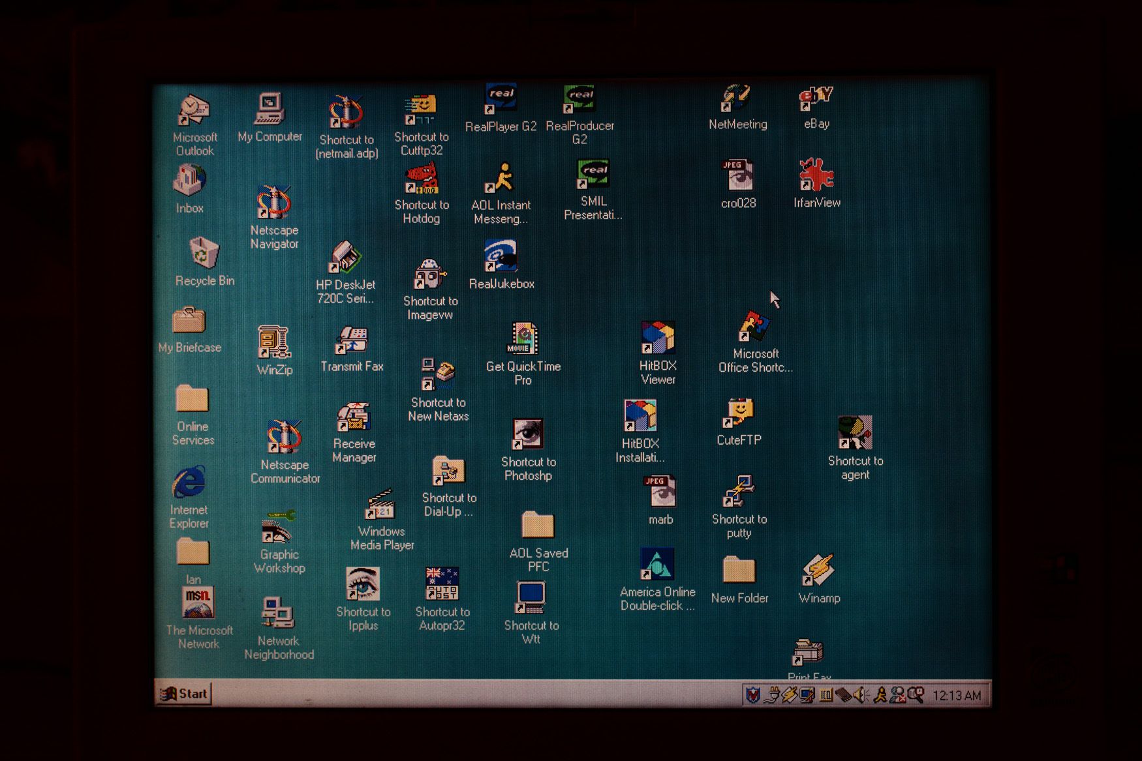Open the cro028 JPEG file

tap(737, 175)
